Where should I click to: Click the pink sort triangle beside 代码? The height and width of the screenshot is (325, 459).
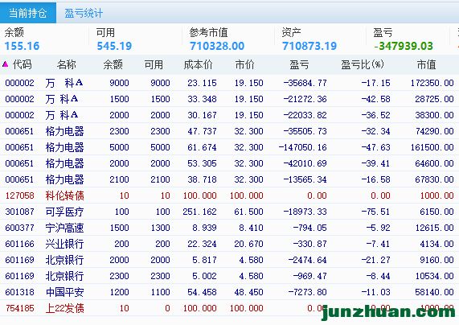(5, 64)
